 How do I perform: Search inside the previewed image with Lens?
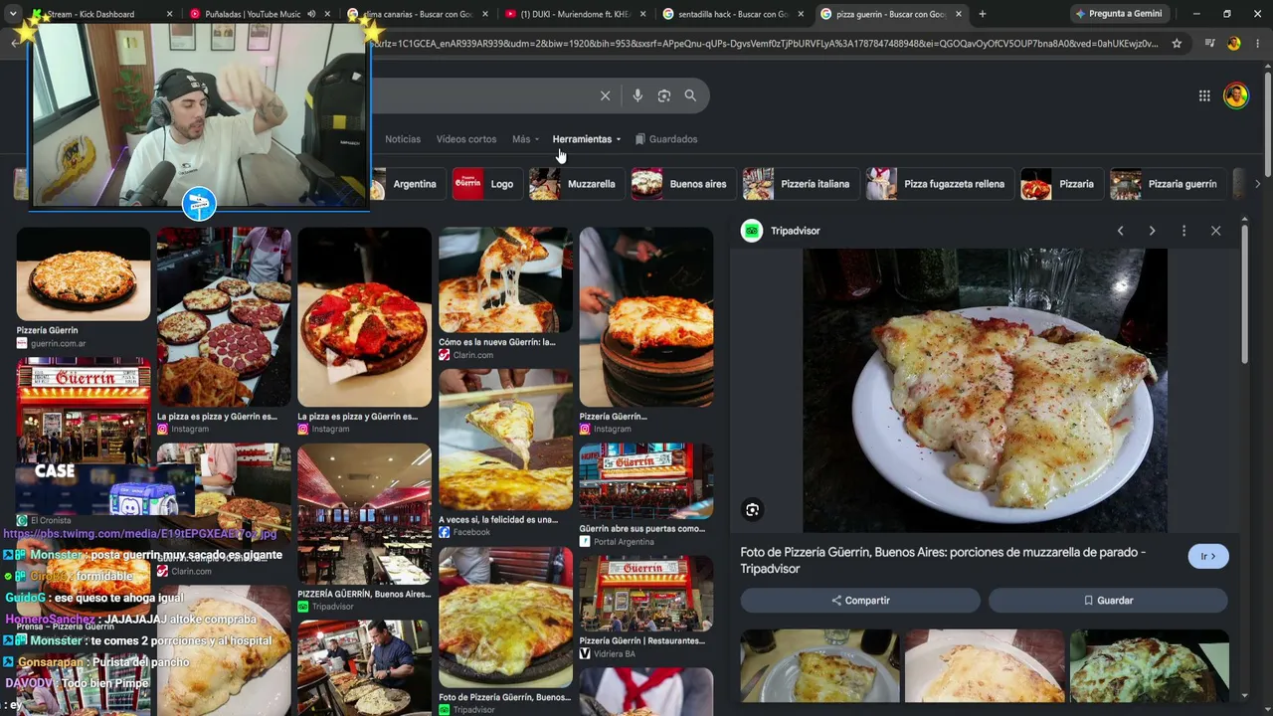coord(753,510)
